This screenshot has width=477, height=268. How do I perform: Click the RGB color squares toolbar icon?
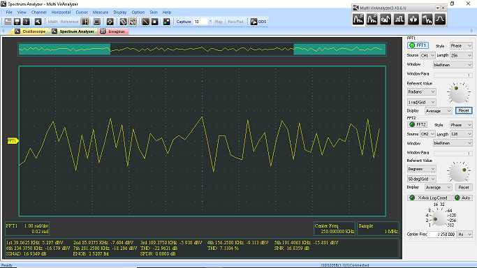click(x=166, y=22)
